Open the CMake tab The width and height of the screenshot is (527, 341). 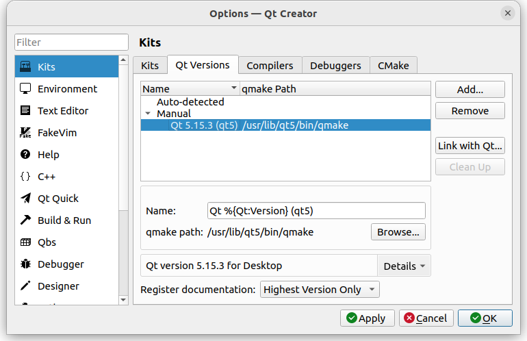click(x=394, y=65)
